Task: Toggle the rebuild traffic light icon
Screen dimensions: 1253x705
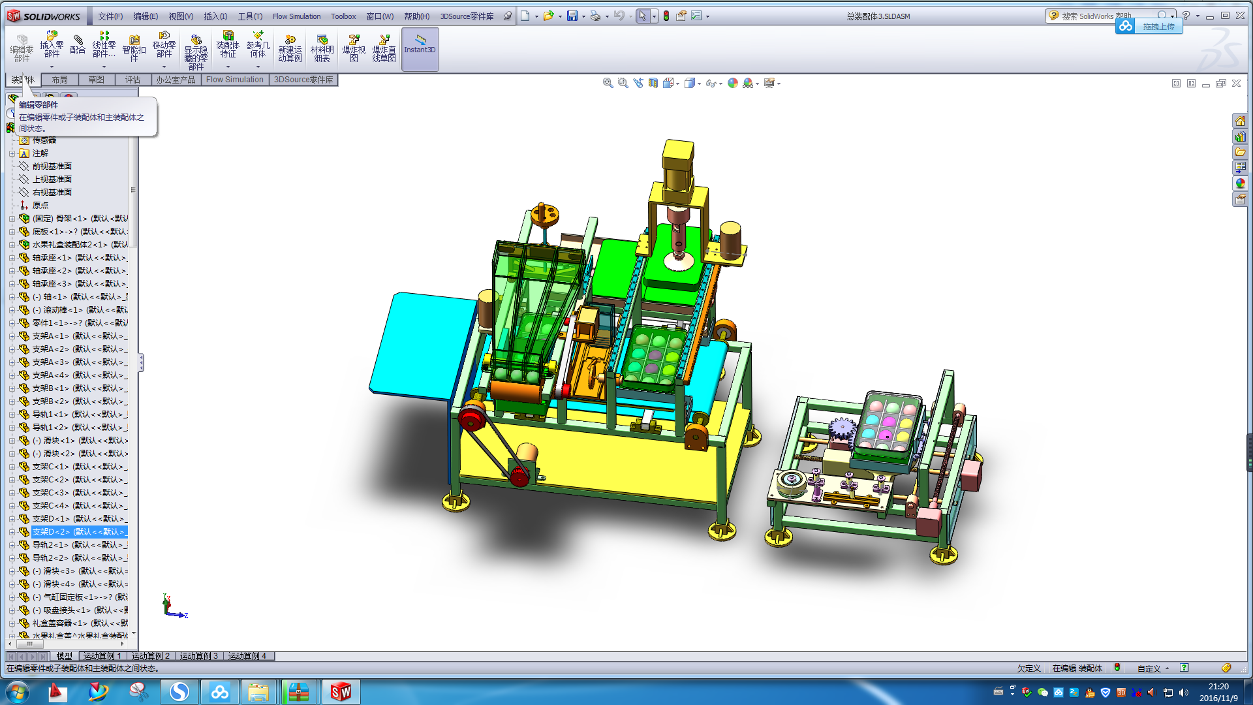Action: [x=666, y=16]
